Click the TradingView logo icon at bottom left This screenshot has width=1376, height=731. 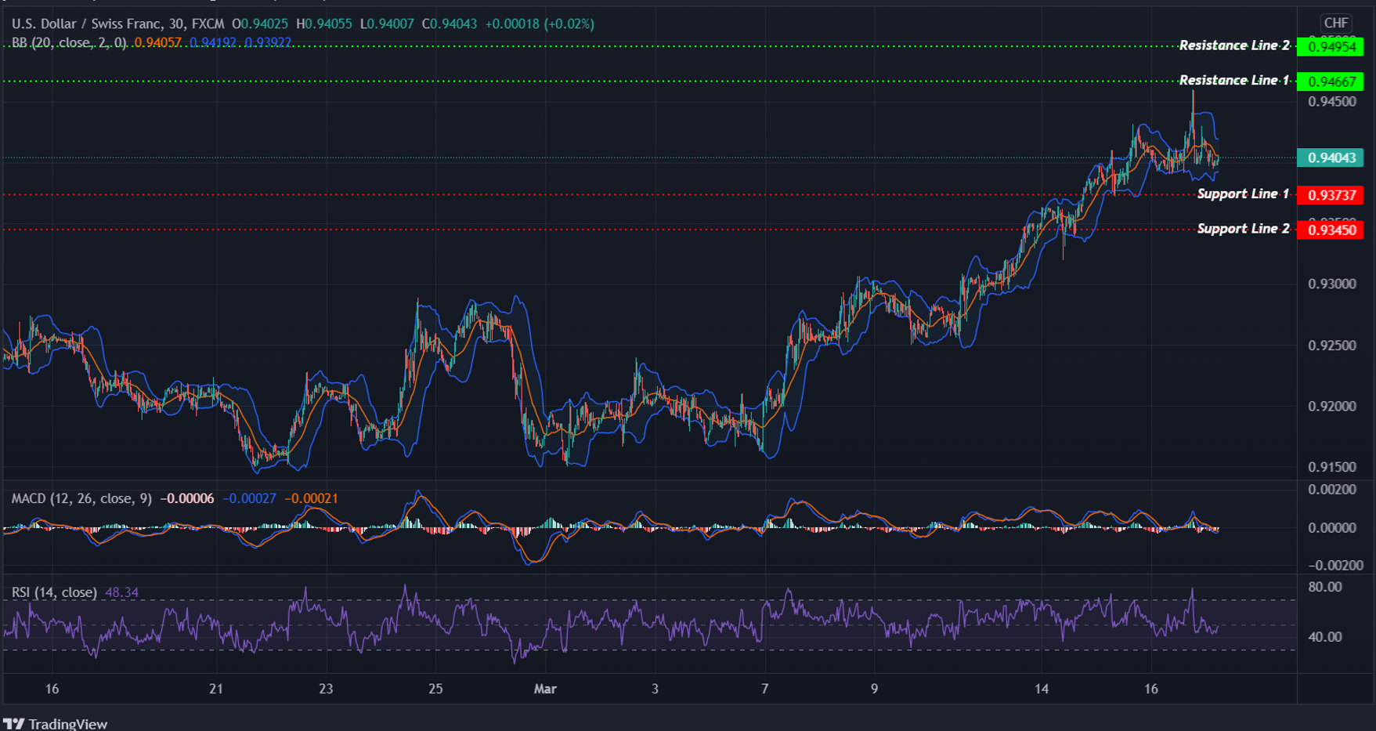click(16, 723)
